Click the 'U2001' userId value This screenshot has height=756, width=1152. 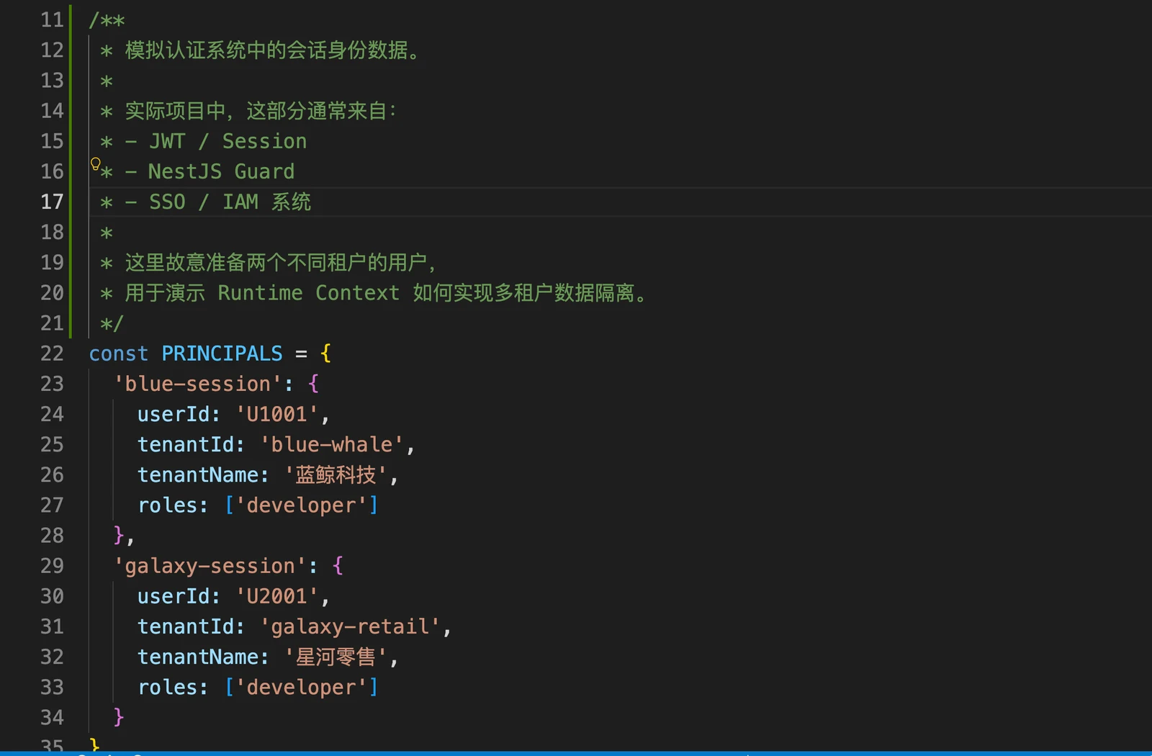tap(277, 596)
